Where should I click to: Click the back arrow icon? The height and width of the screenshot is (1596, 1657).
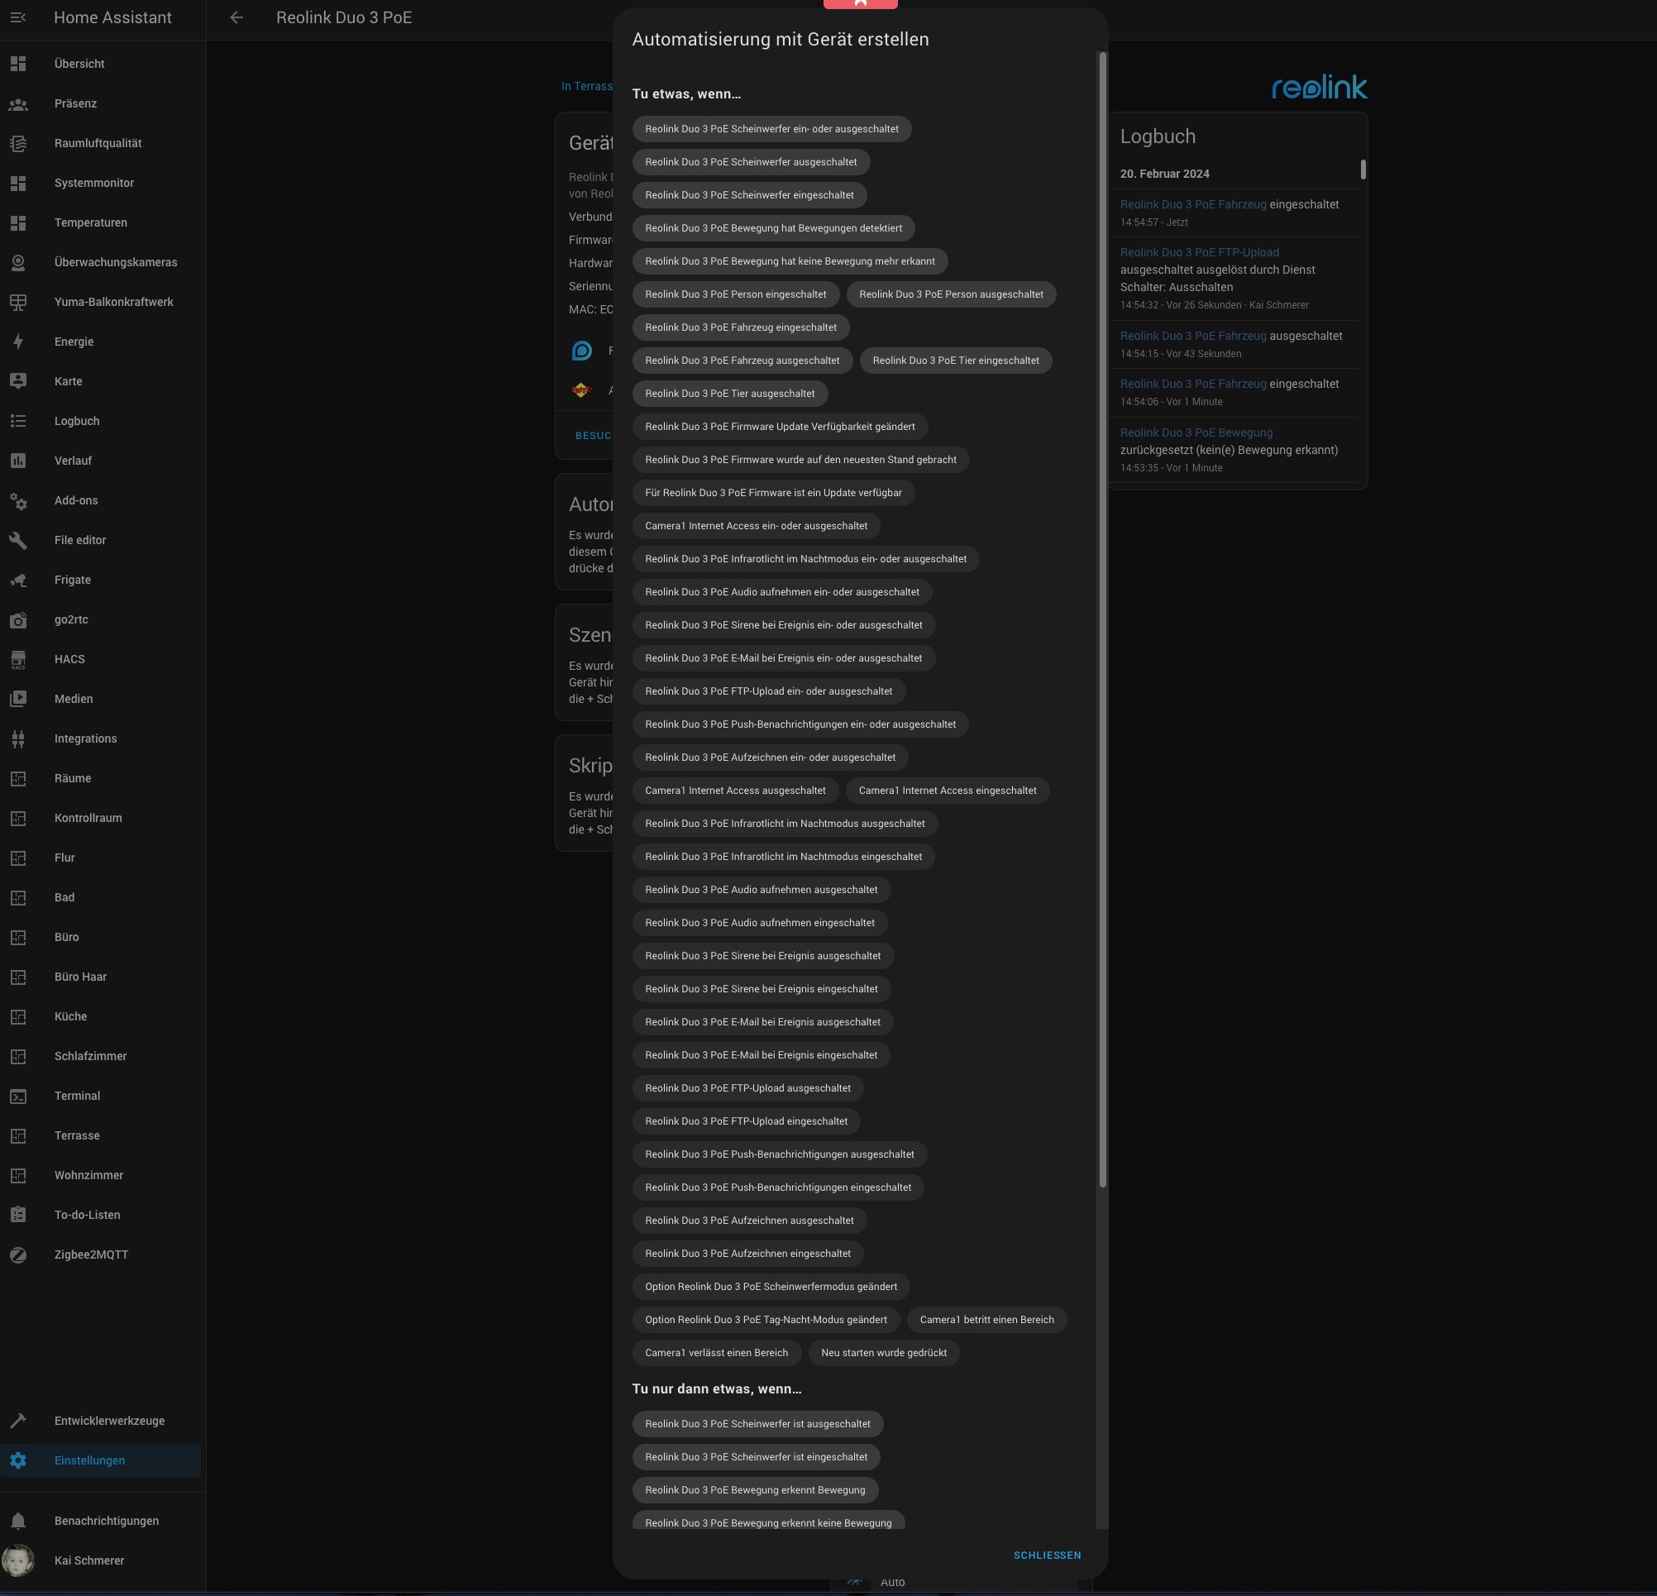[x=236, y=17]
